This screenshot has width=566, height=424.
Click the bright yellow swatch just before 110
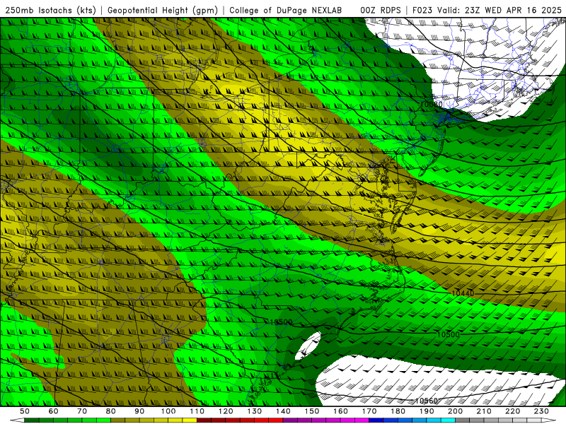[x=190, y=420]
